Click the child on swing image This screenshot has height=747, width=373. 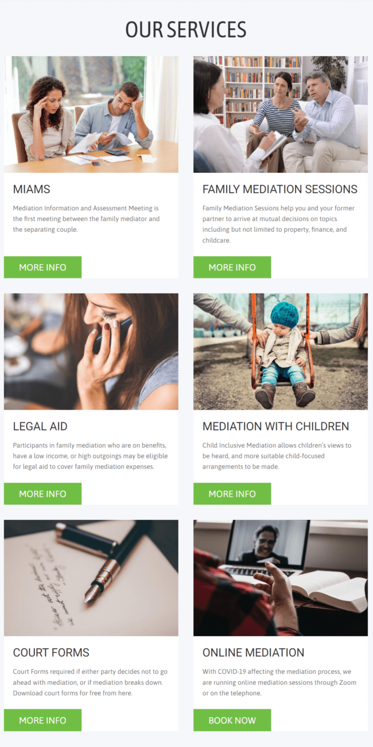pos(281,352)
